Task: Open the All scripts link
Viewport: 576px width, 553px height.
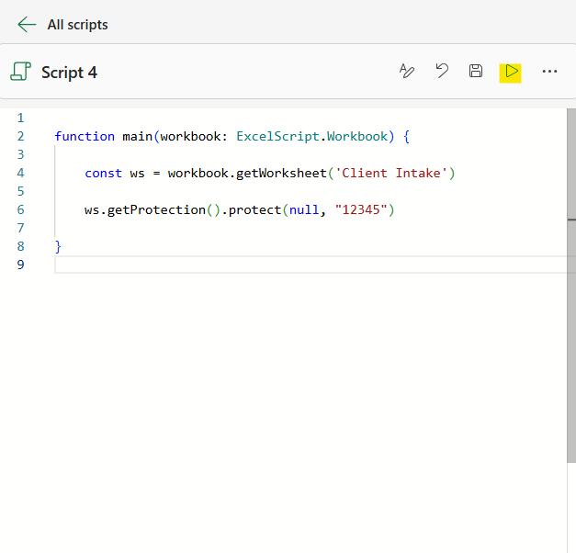Action: (x=77, y=25)
